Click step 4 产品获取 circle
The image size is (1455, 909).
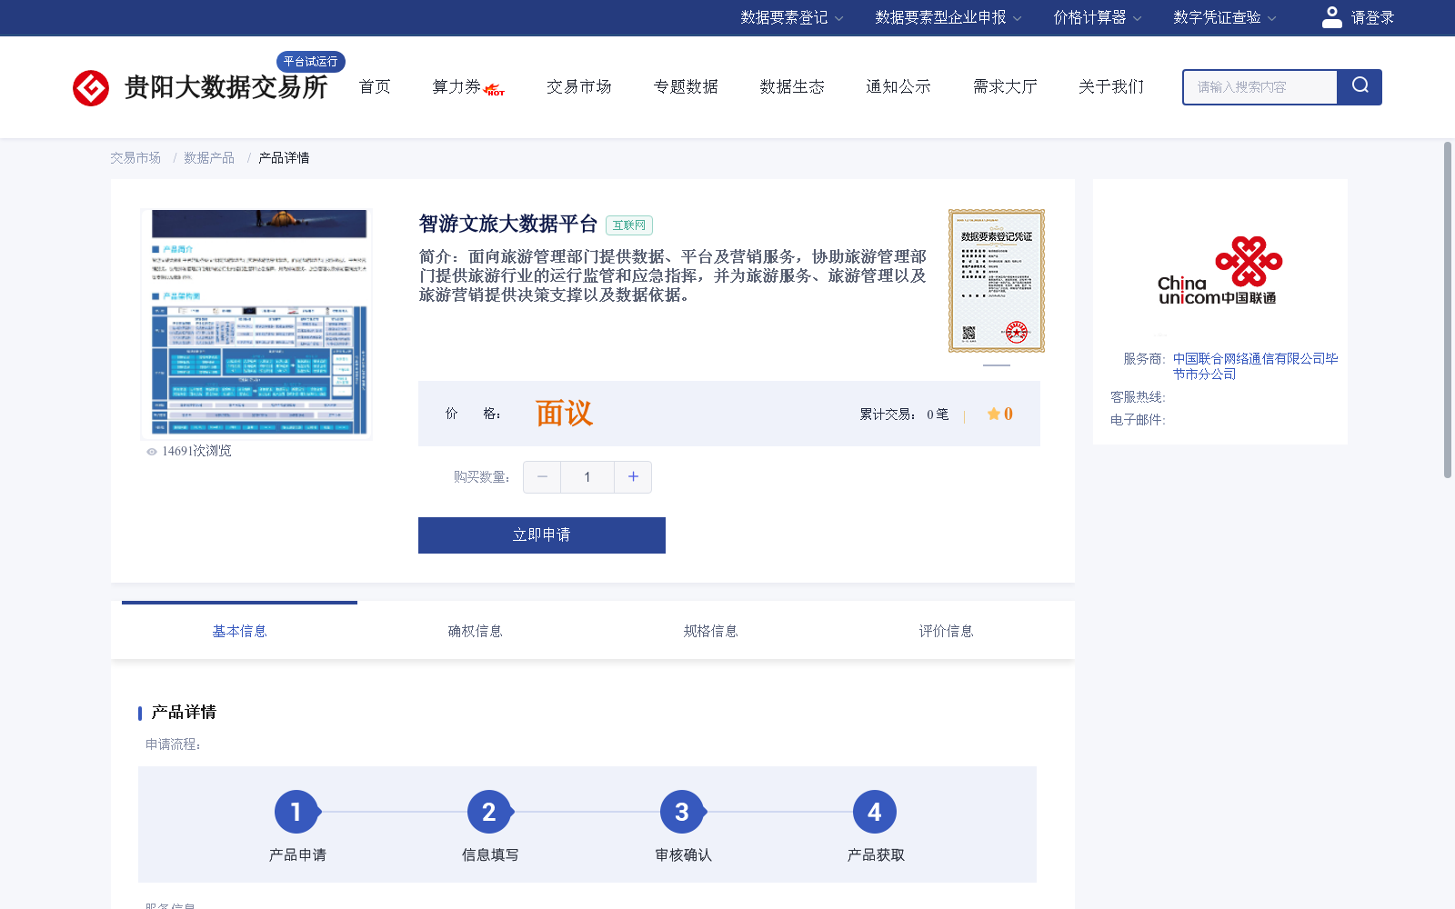875,812
